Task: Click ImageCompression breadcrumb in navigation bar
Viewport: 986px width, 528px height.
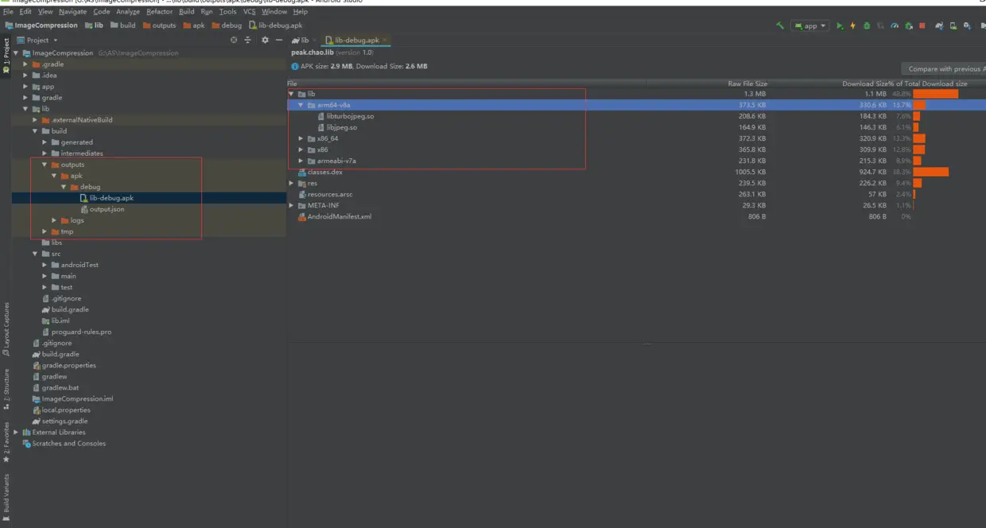Action: coord(41,25)
